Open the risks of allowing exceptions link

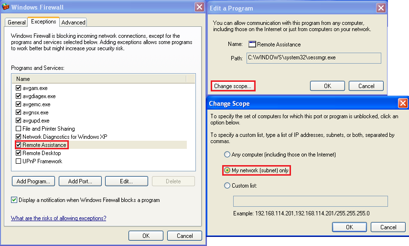[x=58, y=218]
